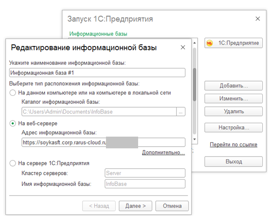Select the «На веб-сервере» radio button

pyautogui.click(x=13, y=123)
